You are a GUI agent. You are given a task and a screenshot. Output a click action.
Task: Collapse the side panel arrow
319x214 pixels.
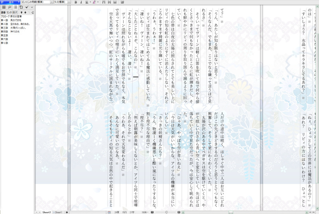tap(32, 7)
